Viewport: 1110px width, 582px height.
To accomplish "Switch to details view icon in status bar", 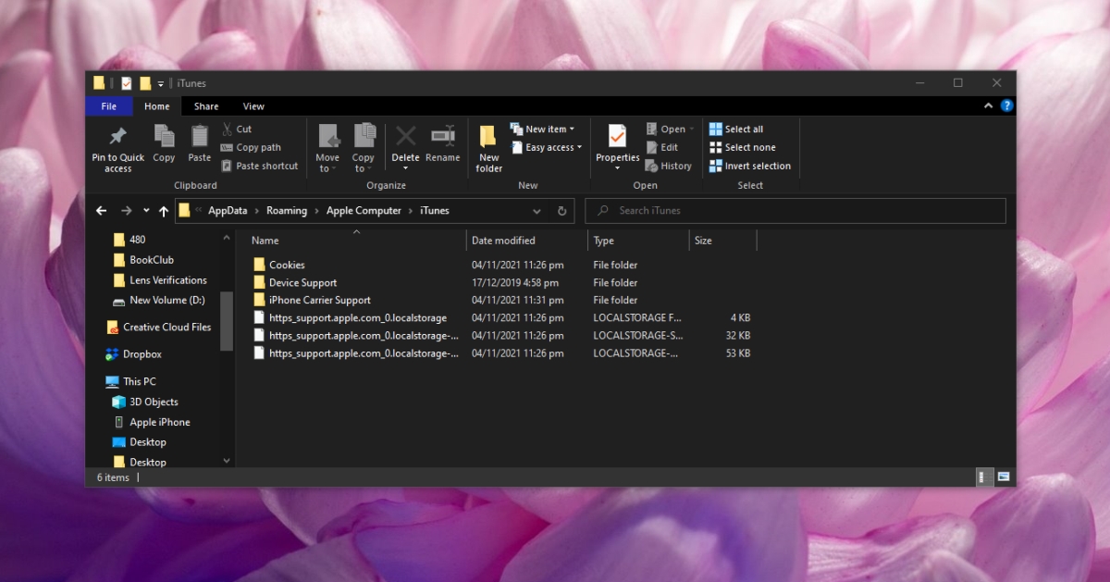I will point(983,477).
